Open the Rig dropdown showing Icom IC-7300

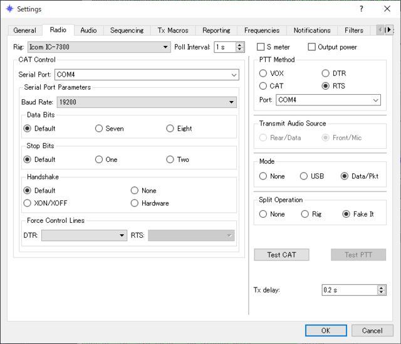pyautogui.click(x=99, y=47)
